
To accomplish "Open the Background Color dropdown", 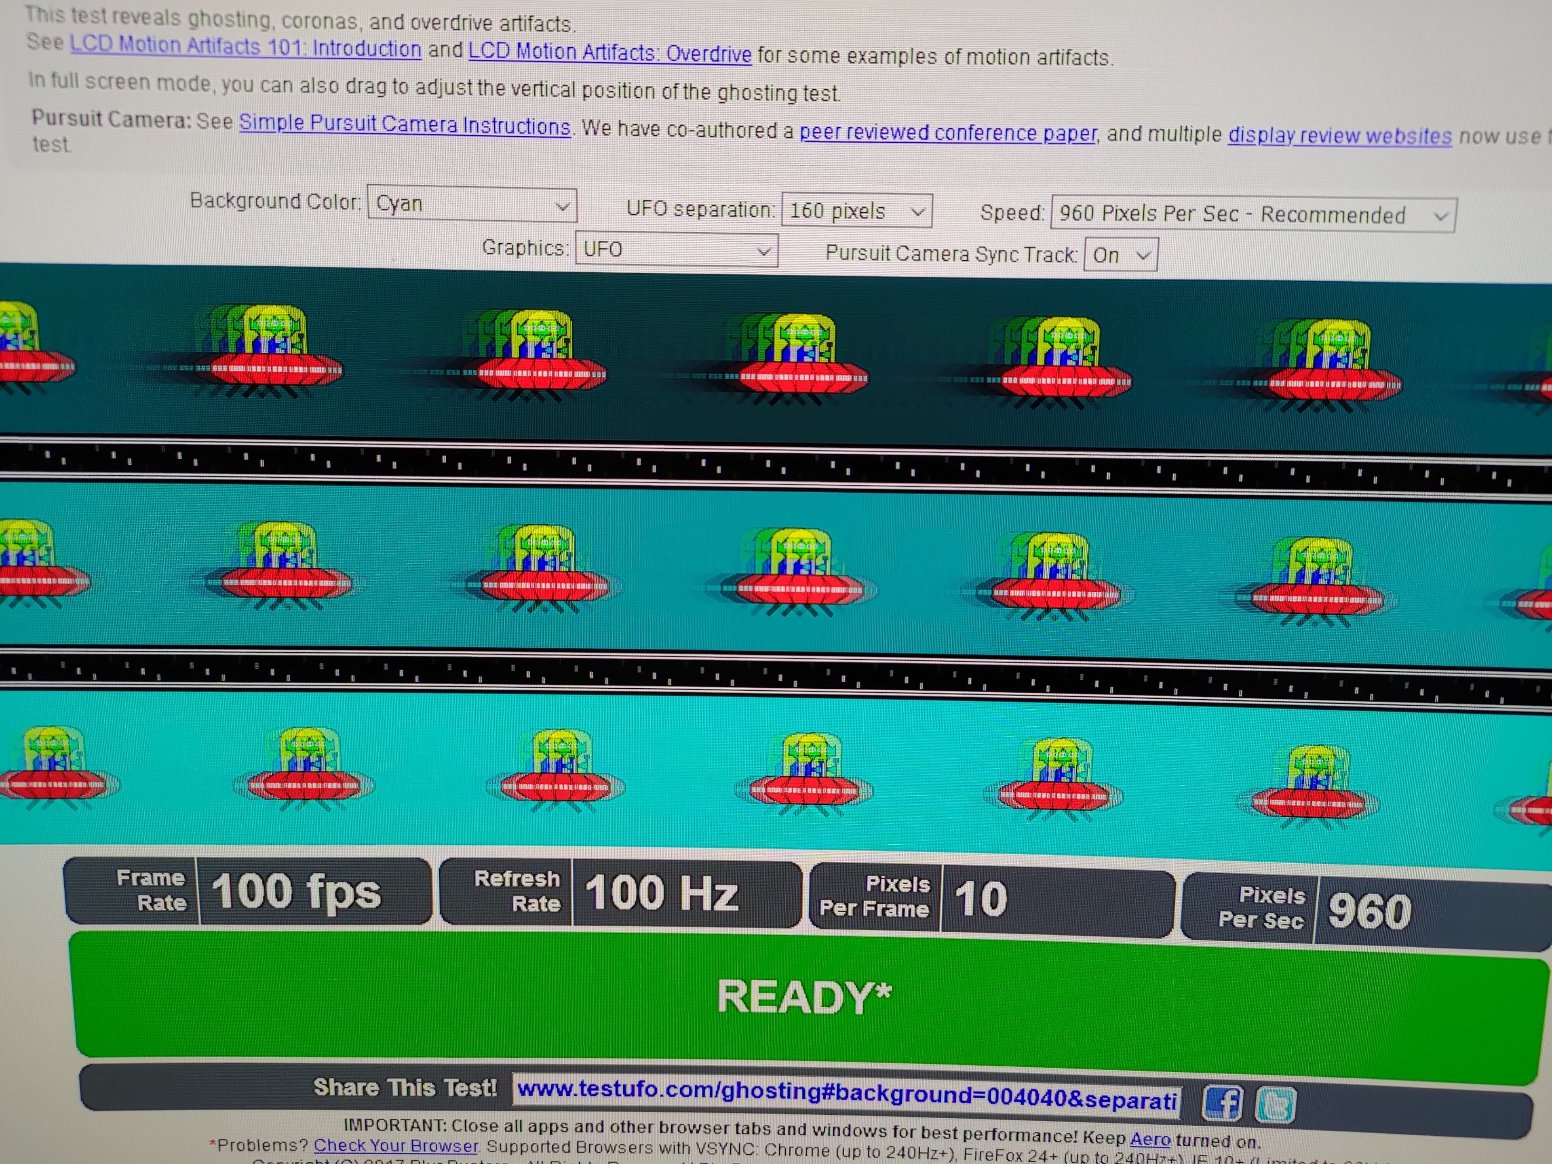I will pyautogui.click(x=472, y=204).
